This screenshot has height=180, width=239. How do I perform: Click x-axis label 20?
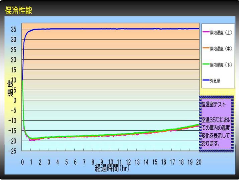199,162
